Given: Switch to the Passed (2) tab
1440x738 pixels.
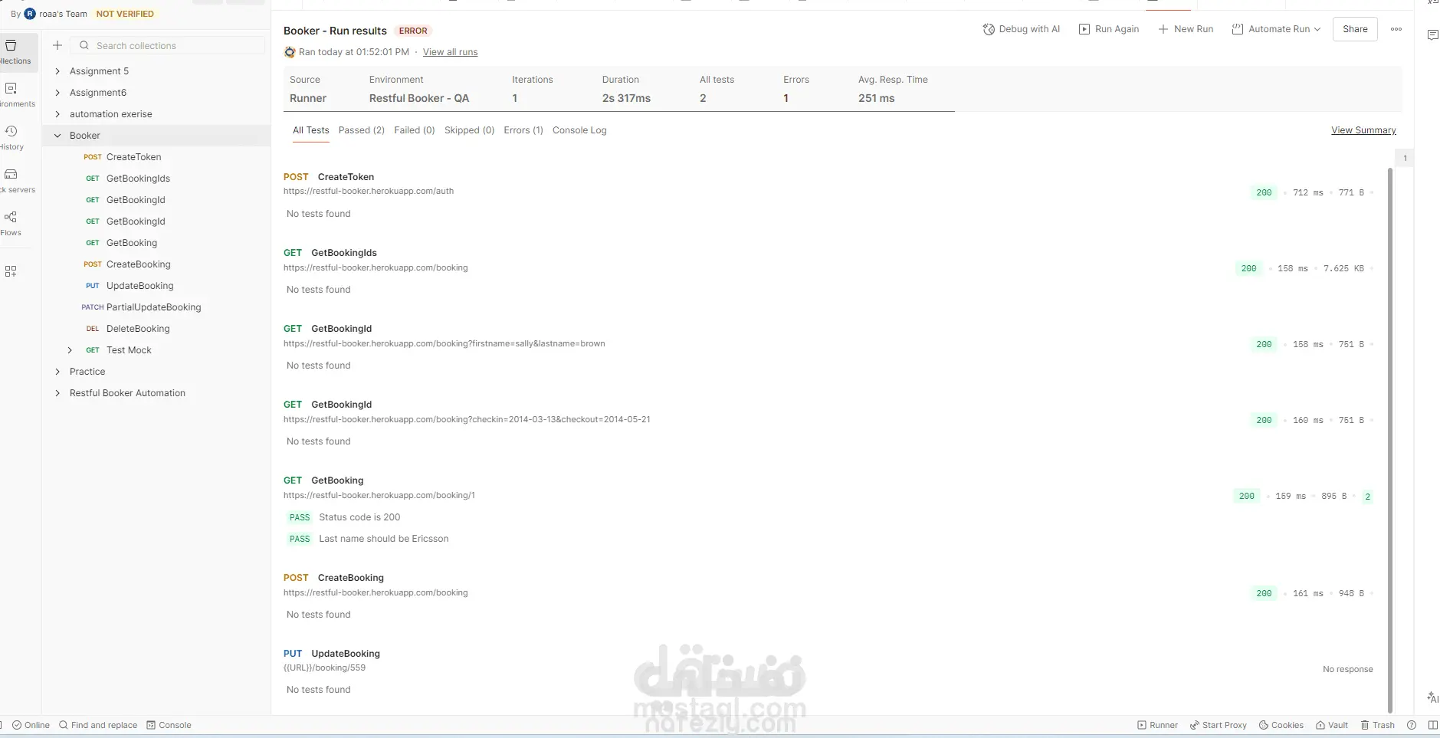Looking at the screenshot, I should 362,130.
